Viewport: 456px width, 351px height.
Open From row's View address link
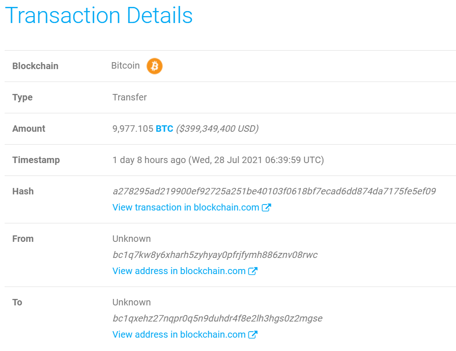[x=185, y=271]
